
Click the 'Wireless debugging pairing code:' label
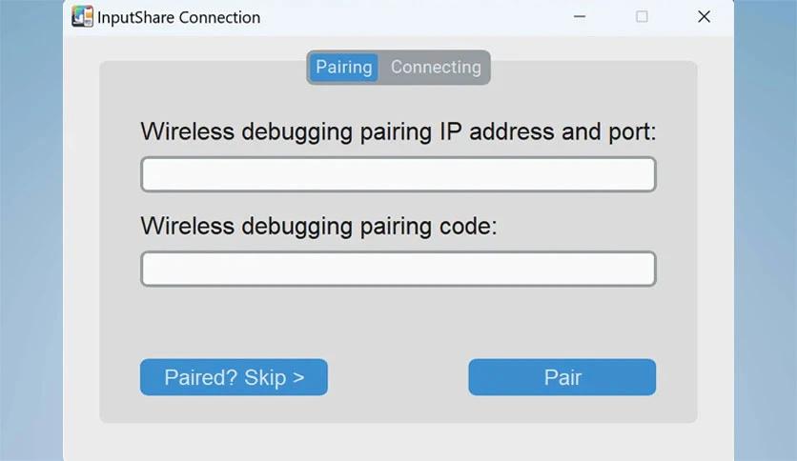318,226
